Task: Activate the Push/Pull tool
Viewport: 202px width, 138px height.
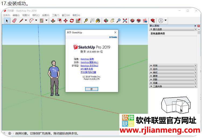Action: [x=53, y=20]
